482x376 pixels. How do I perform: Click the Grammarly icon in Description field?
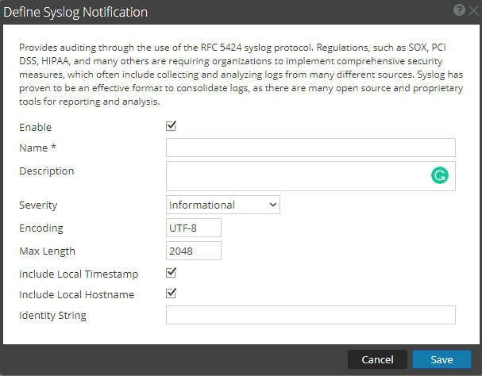click(439, 176)
